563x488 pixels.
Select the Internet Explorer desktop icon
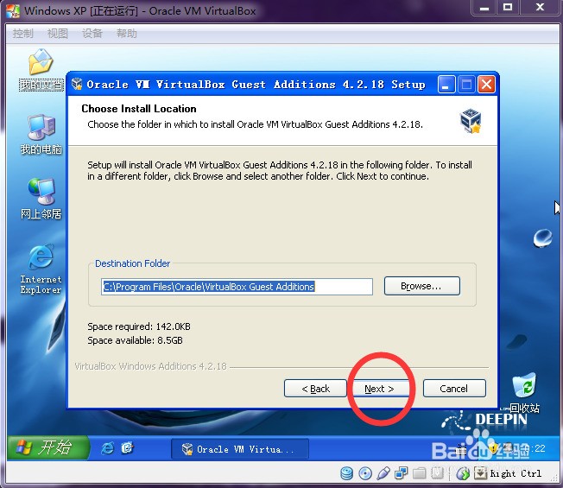(41, 269)
